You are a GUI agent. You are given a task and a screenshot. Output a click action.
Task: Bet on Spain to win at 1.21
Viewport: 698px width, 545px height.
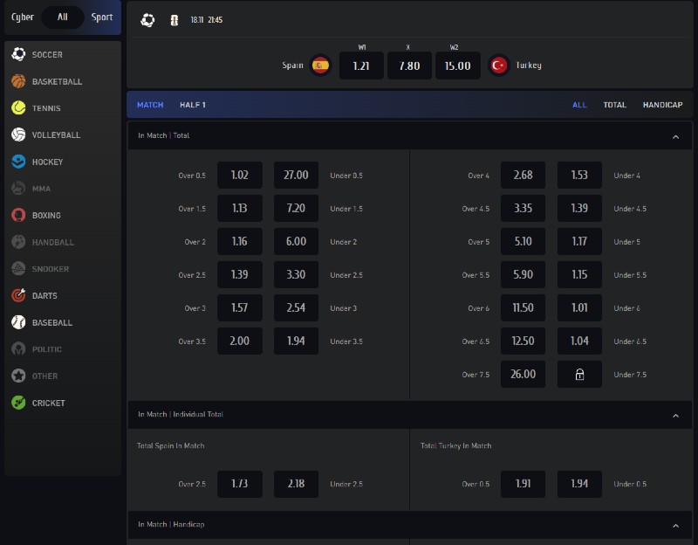click(x=360, y=65)
